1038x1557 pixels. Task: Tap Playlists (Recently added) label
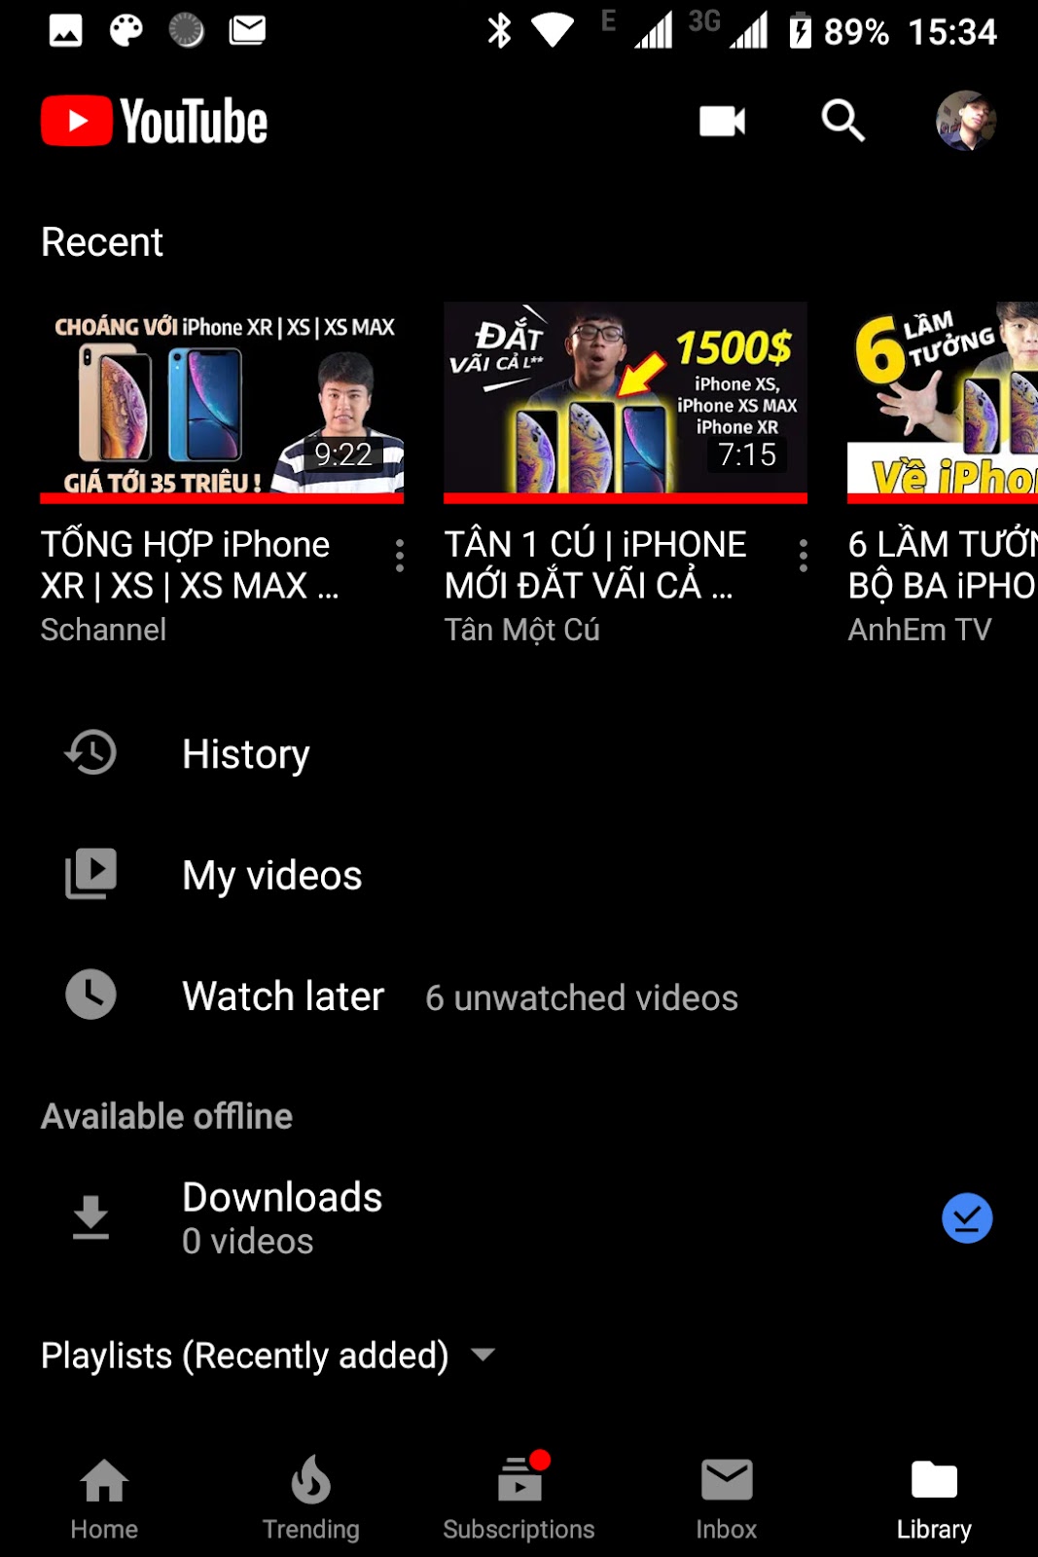tap(244, 1355)
